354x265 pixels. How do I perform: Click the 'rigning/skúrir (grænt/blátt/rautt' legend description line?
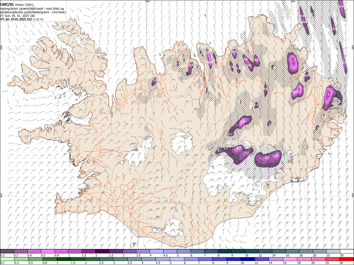click(32, 9)
